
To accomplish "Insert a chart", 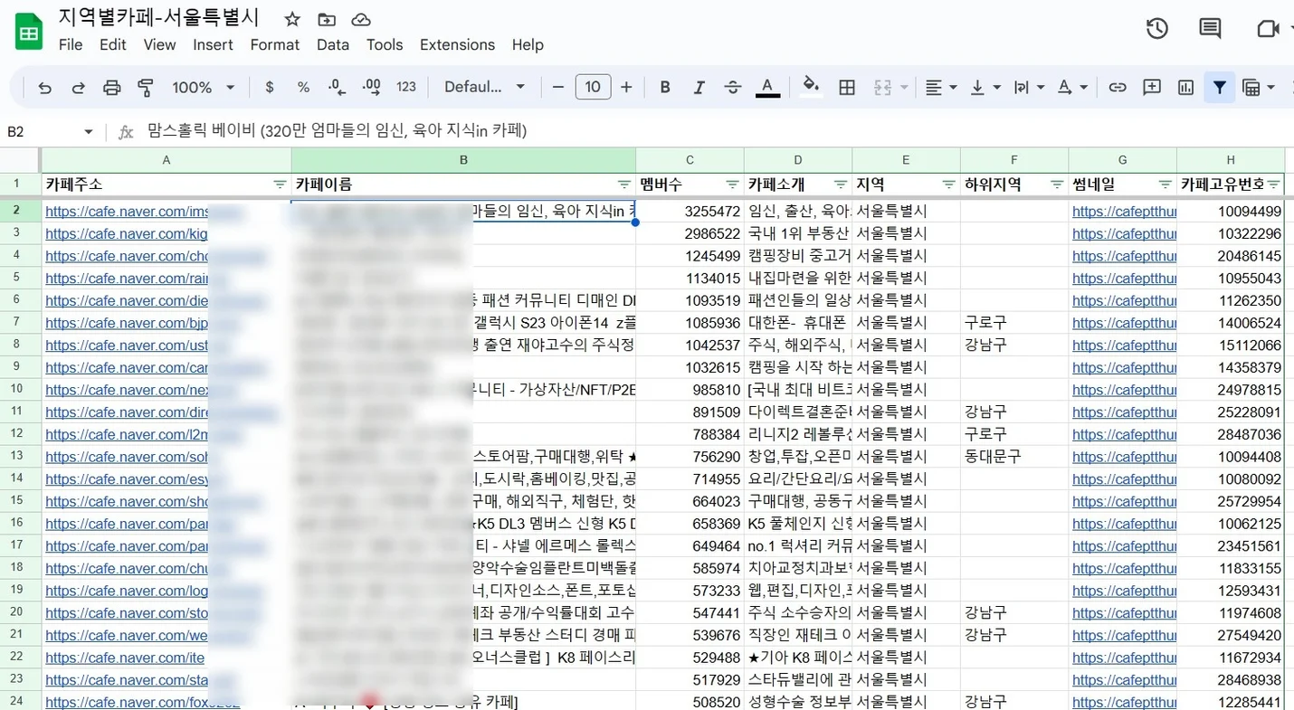I will click(1186, 88).
